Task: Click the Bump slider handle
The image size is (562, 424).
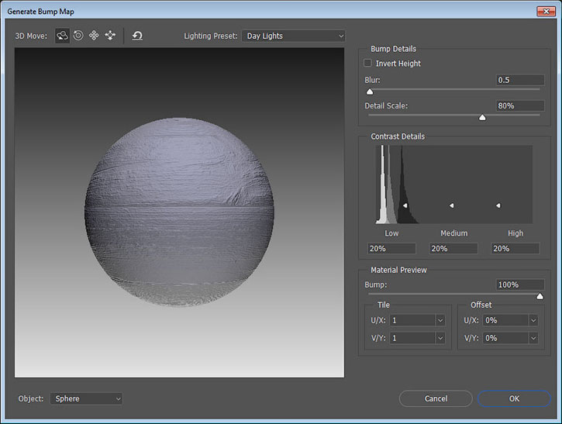Action: coord(540,296)
